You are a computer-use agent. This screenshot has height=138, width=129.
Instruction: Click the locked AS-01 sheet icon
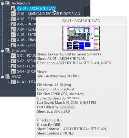click(x=14, y=8)
